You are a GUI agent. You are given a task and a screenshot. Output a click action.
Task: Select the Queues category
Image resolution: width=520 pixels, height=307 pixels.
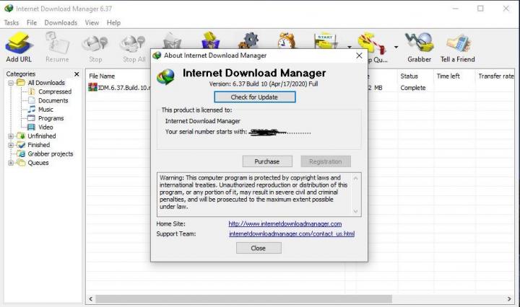pyautogui.click(x=38, y=163)
